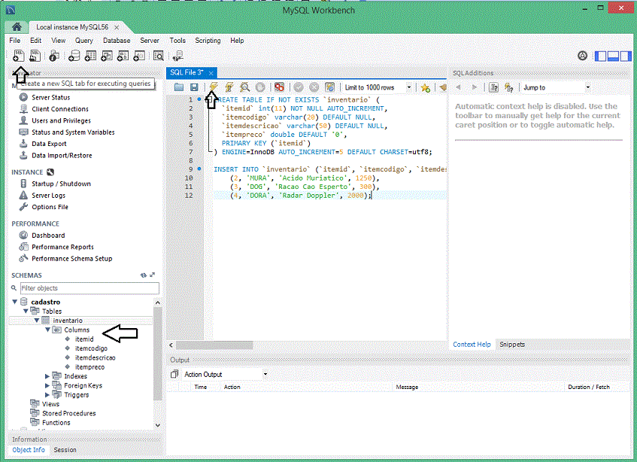637x462 pixels.
Task: Toggle the autocommit mode button
Action: (x=329, y=87)
